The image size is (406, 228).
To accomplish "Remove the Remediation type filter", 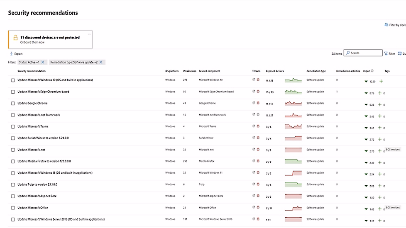I will [101, 62].
